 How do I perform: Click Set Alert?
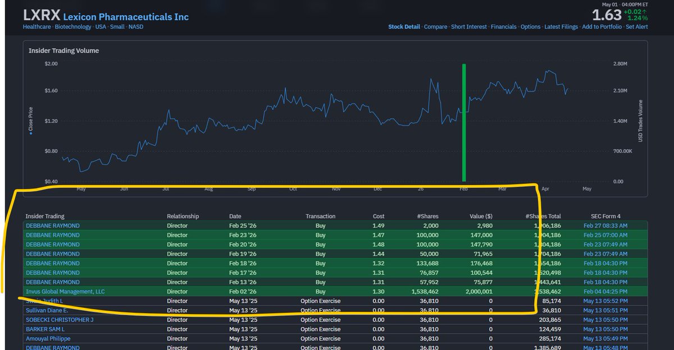point(637,27)
